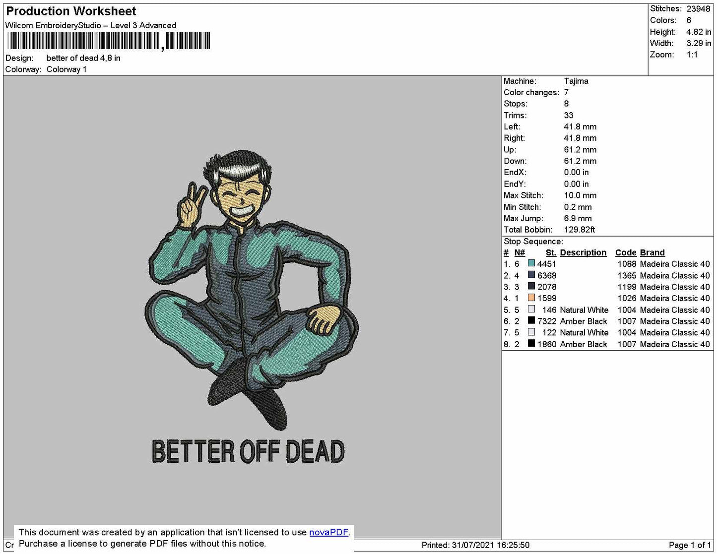
Task: Click the 'Stop Sequence:' heading
Action: (x=533, y=242)
